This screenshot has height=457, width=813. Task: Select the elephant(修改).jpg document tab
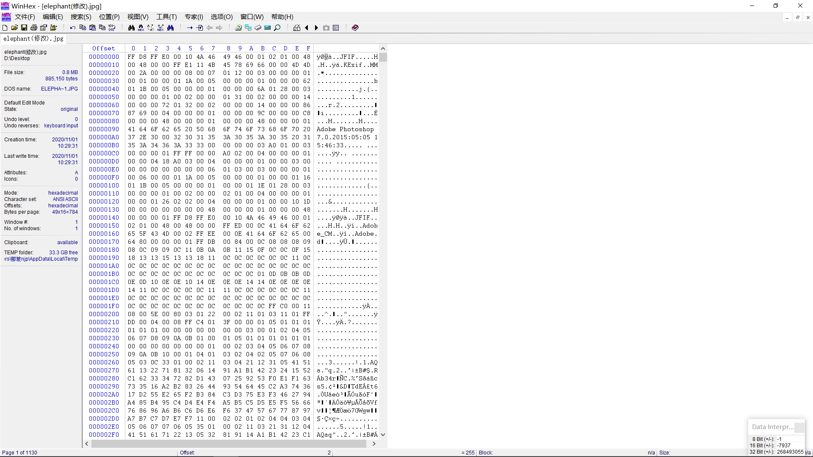click(x=33, y=39)
